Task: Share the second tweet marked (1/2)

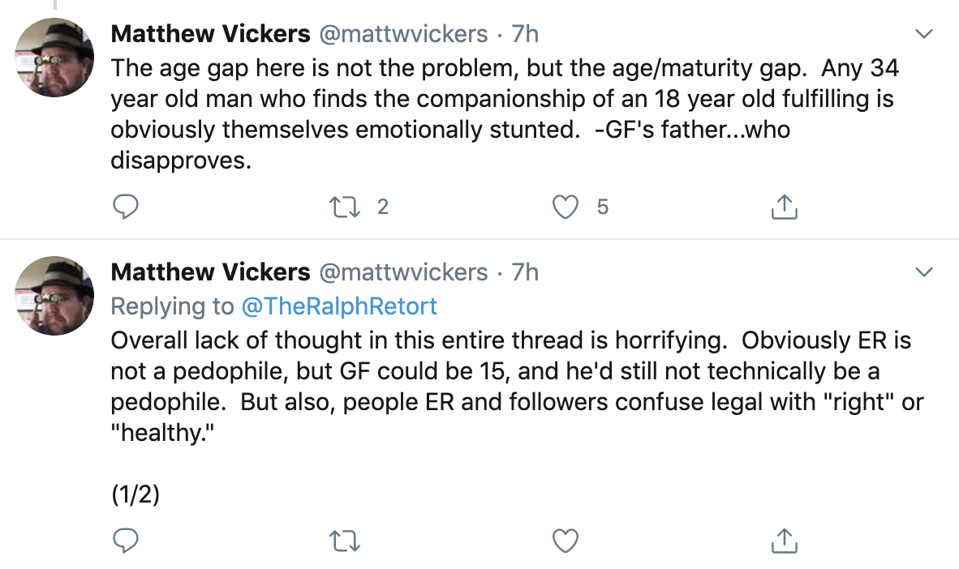Action: coord(784,541)
